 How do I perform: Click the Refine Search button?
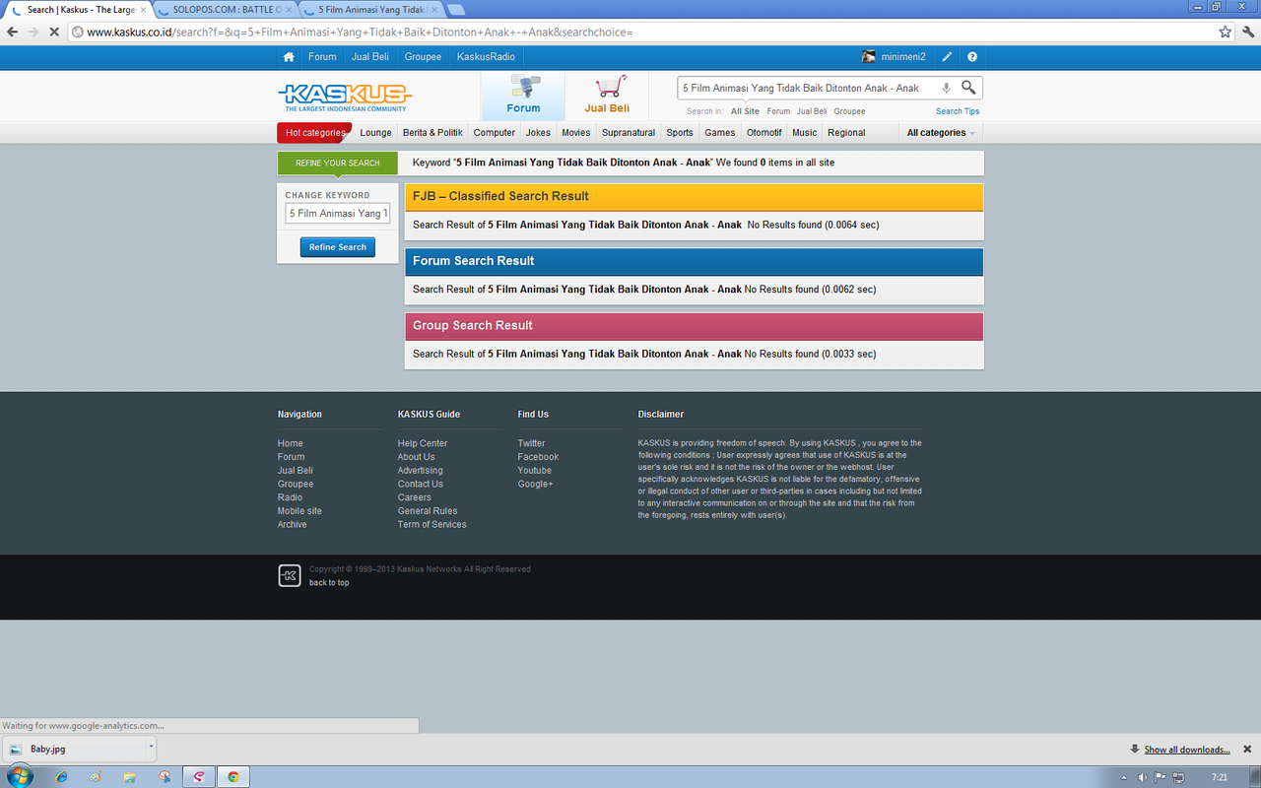point(338,247)
